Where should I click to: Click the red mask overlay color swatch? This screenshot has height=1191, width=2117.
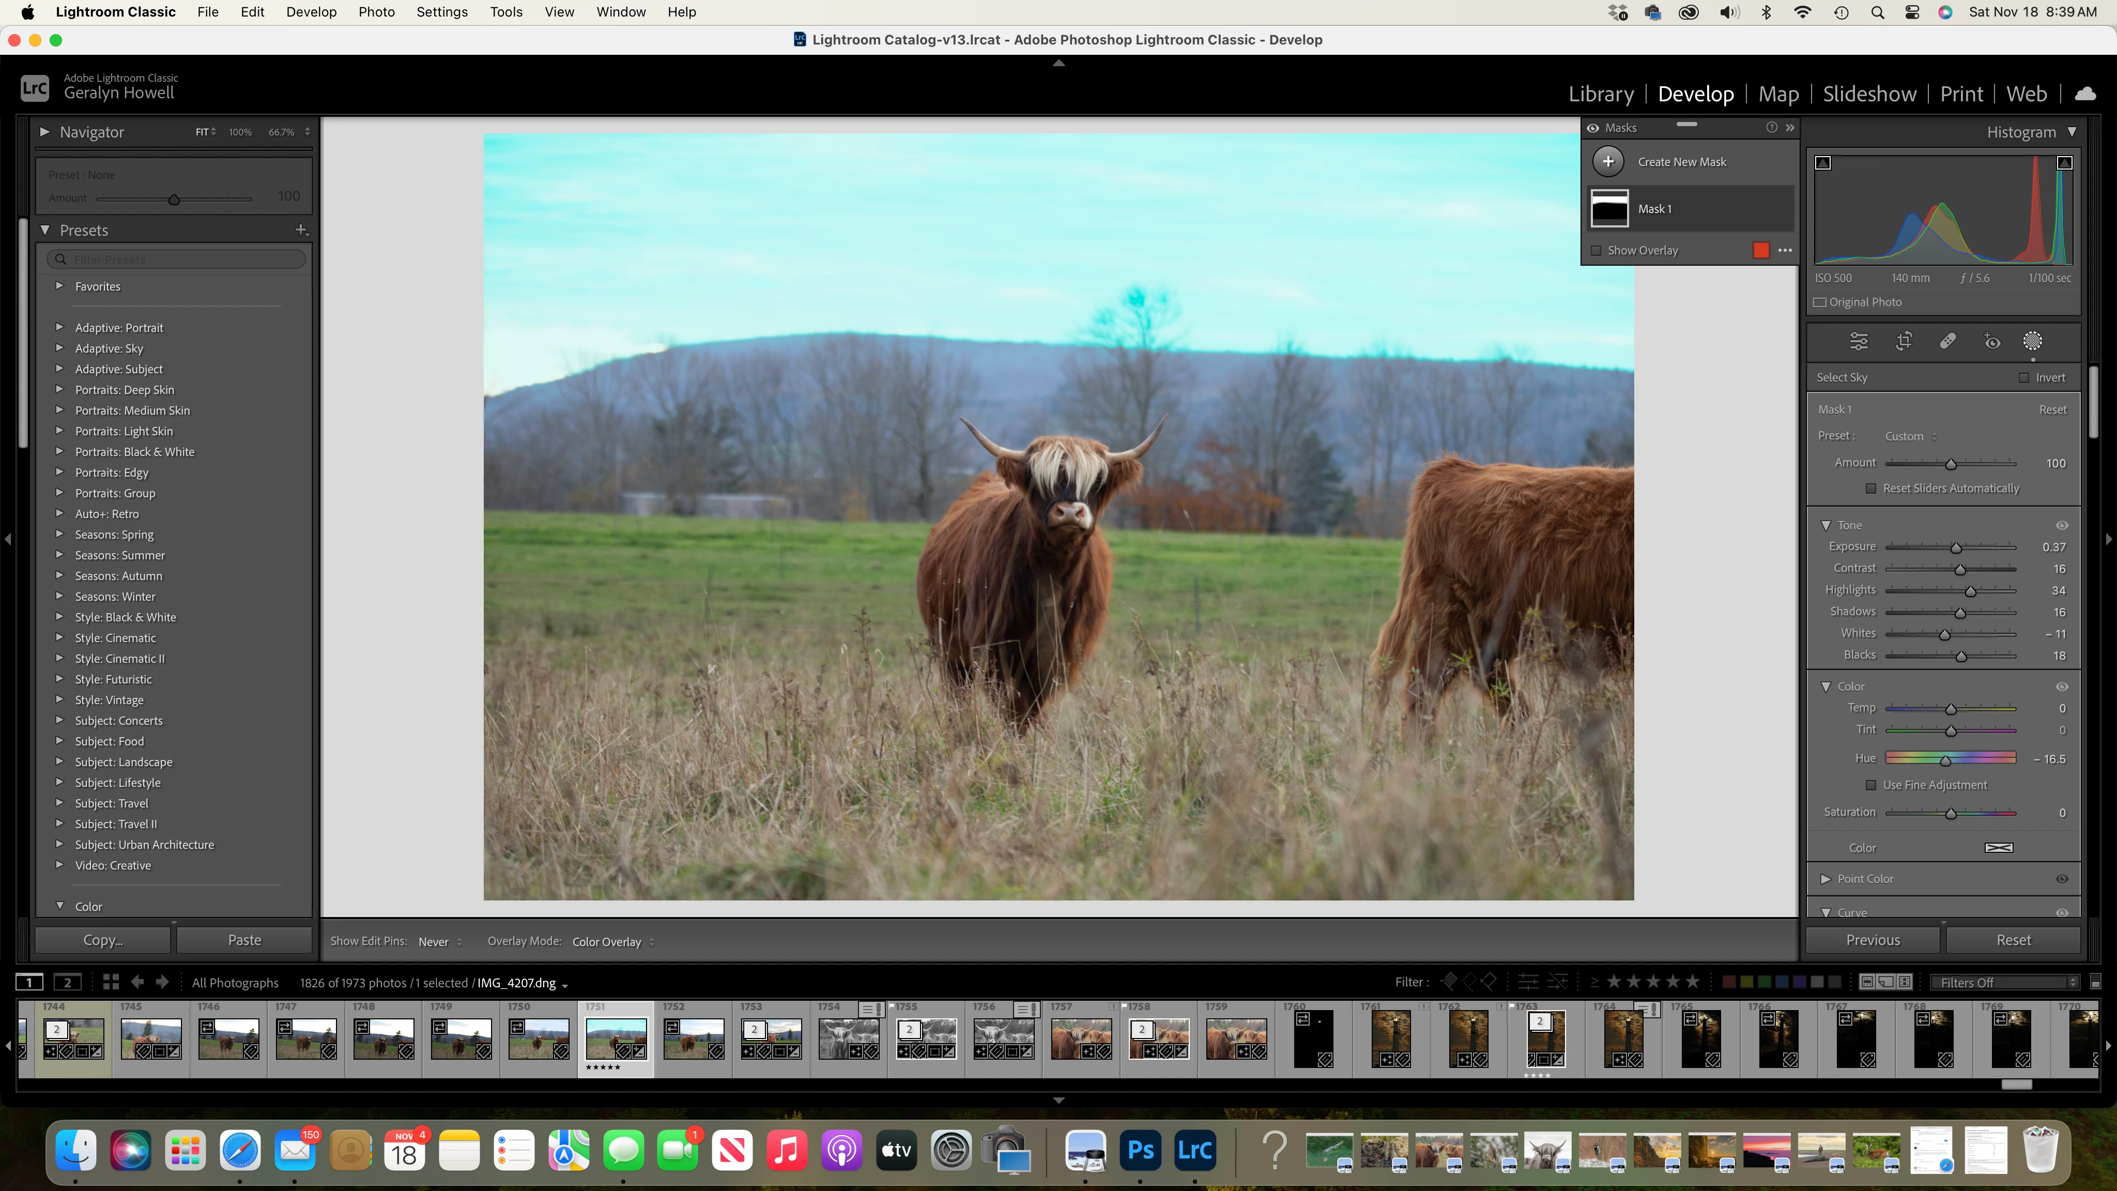pyautogui.click(x=1760, y=251)
